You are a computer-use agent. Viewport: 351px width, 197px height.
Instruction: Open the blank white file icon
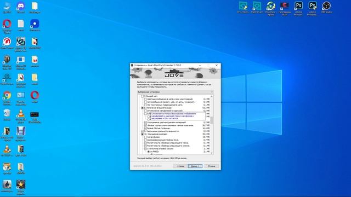[x=21, y=25]
